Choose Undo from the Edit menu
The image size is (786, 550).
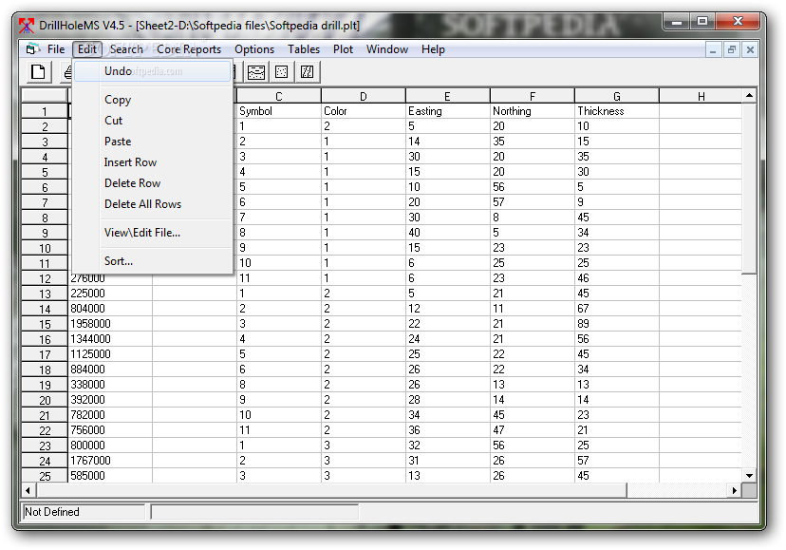pyautogui.click(x=153, y=71)
